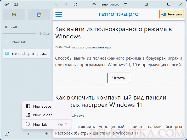This screenshot has width=187, height=140.
Task: Click the plus button at sidebar bottom
Action: (46, 134)
